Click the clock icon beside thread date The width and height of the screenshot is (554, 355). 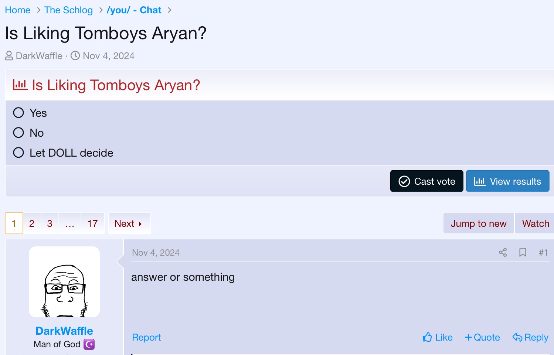coord(75,56)
